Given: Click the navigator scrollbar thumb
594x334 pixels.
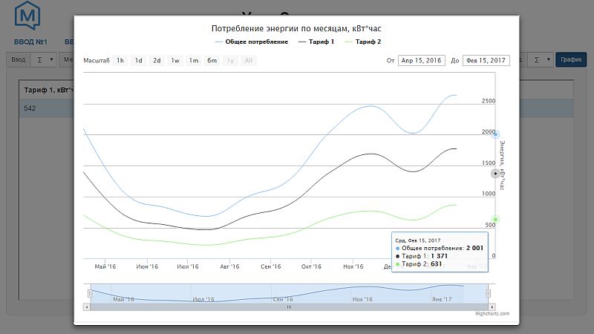Looking at the screenshot, I should point(289,306).
